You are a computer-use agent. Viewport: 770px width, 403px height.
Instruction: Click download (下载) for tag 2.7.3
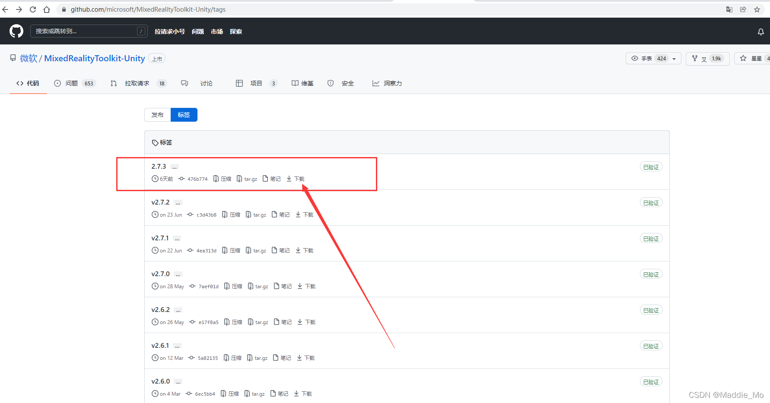(296, 179)
